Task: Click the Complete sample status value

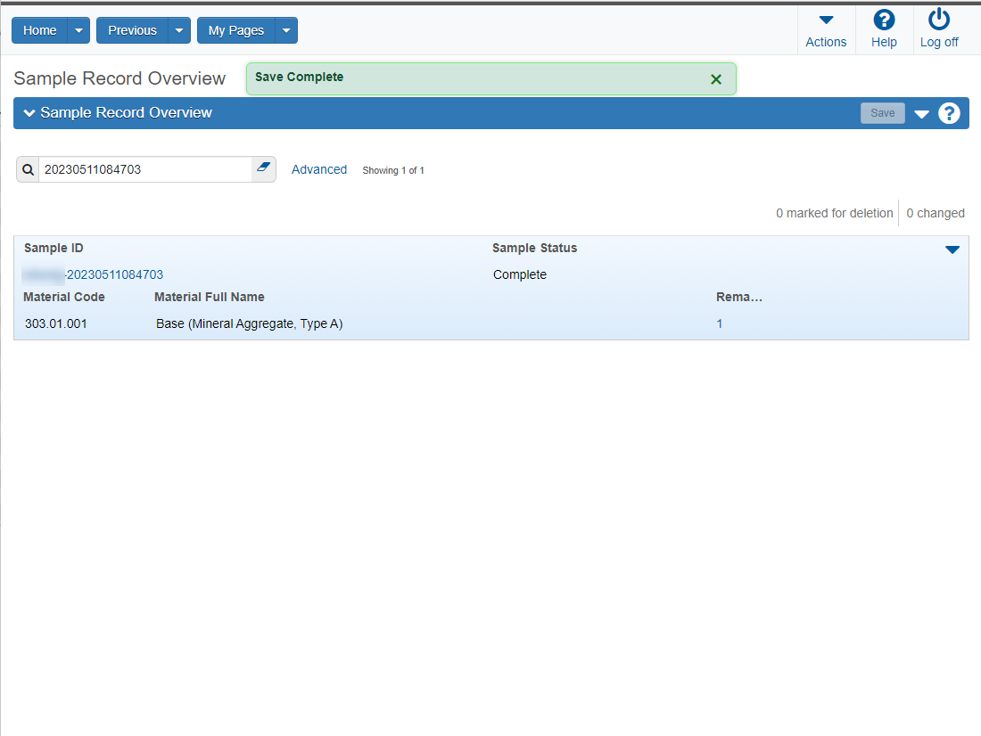Action: point(519,274)
